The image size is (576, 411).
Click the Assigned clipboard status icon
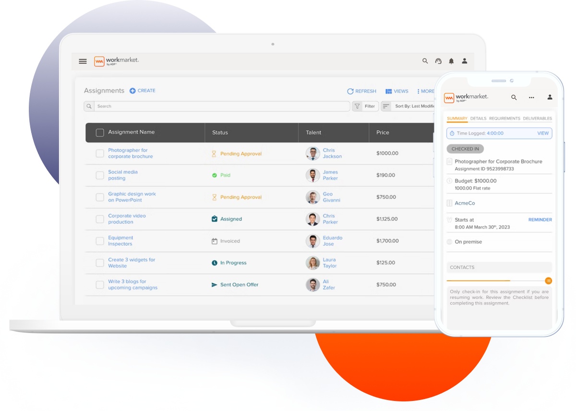[215, 219]
